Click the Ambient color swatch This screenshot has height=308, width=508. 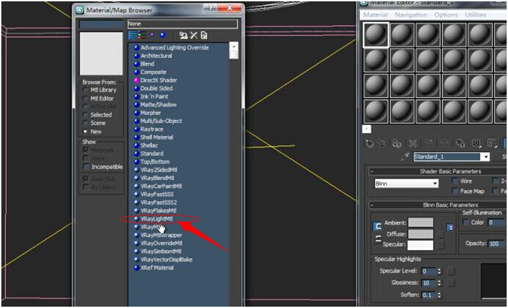tap(420, 222)
